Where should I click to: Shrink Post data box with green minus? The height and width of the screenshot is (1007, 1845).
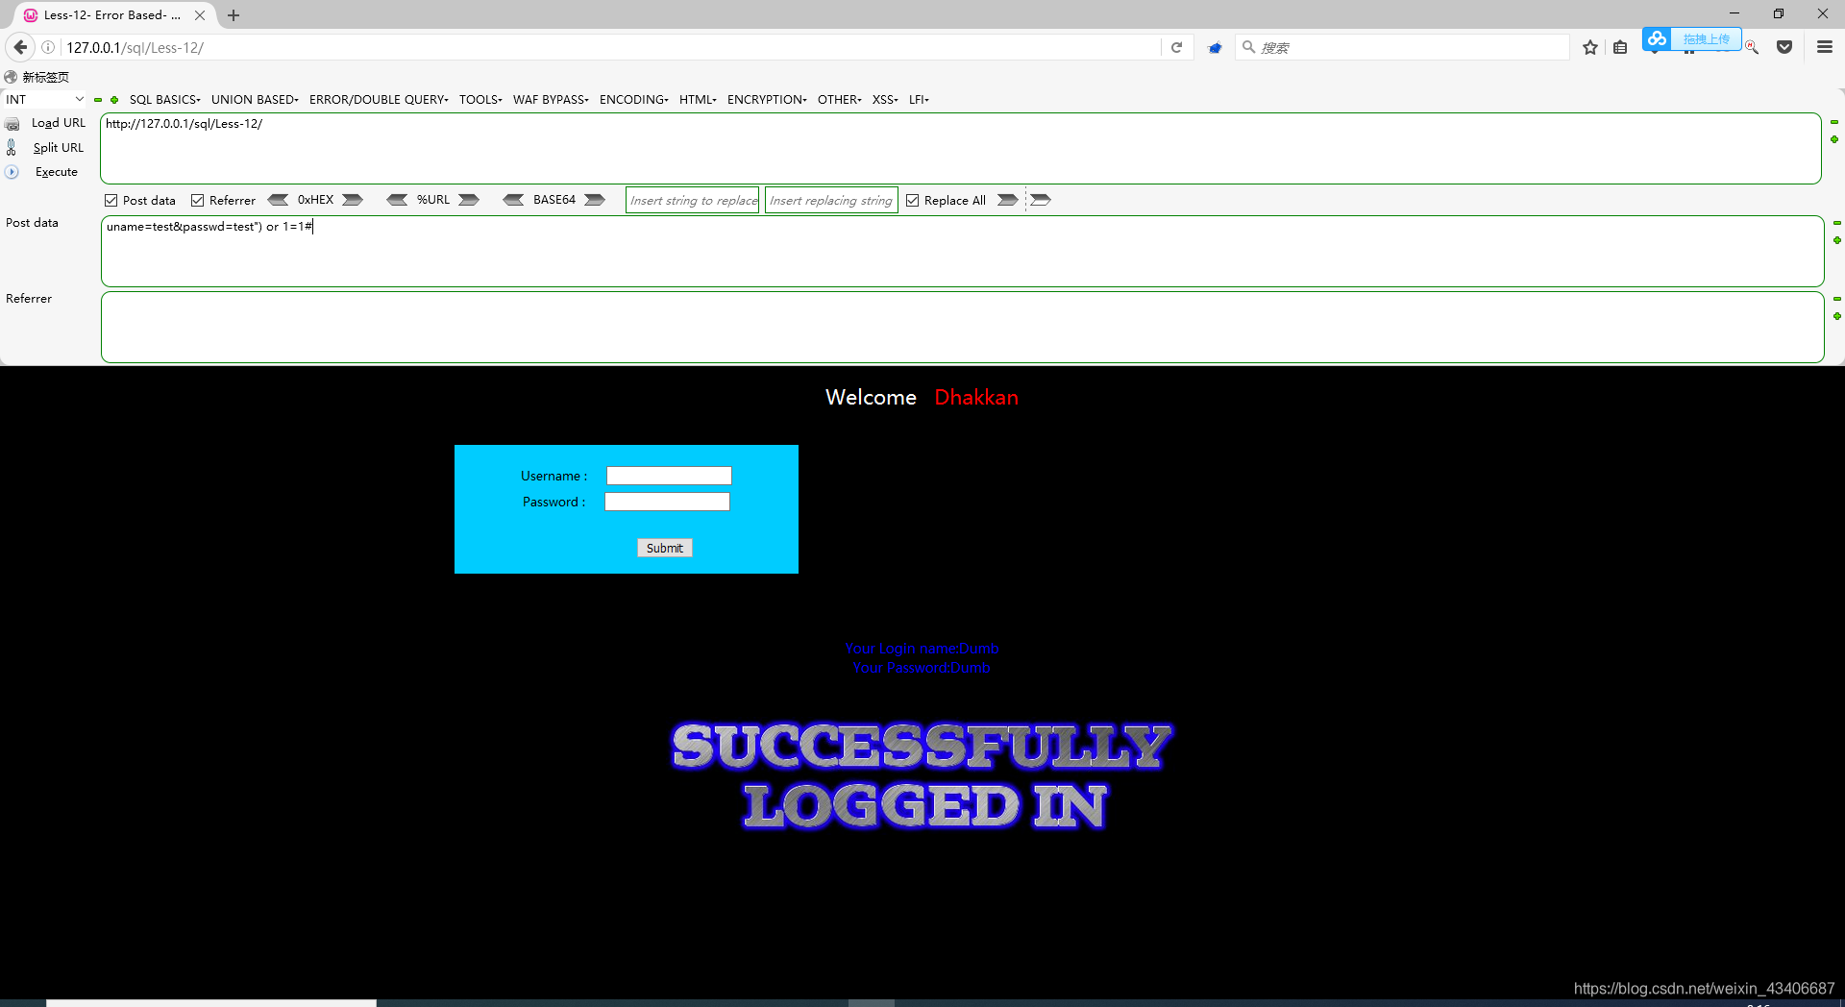pyautogui.click(x=1836, y=223)
